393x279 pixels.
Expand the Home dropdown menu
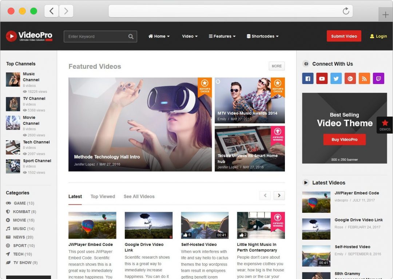click(x=159, y=36)
